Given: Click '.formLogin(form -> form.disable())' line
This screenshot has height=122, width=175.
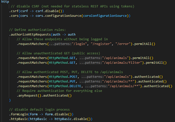Looking at the screenshot, I should point(41,114).
